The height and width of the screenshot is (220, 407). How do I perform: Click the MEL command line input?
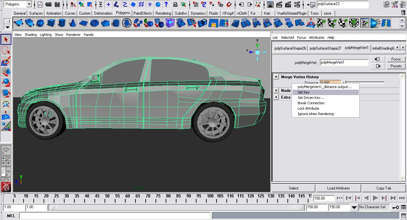tap(115, 216)
